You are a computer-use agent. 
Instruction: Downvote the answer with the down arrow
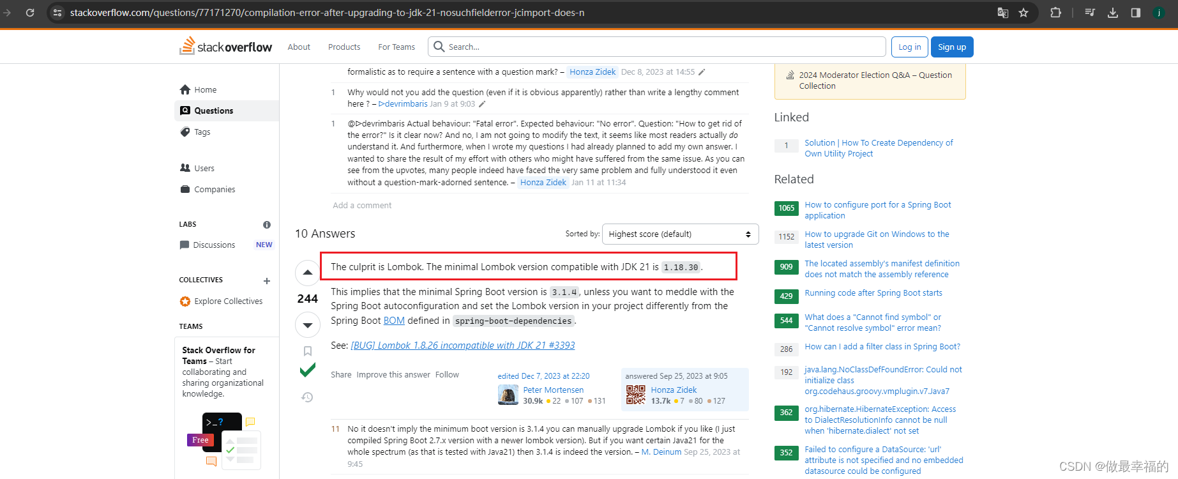coord(307,325)
